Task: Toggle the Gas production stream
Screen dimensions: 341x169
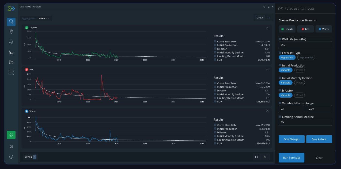Action: (x=305, y=29)
